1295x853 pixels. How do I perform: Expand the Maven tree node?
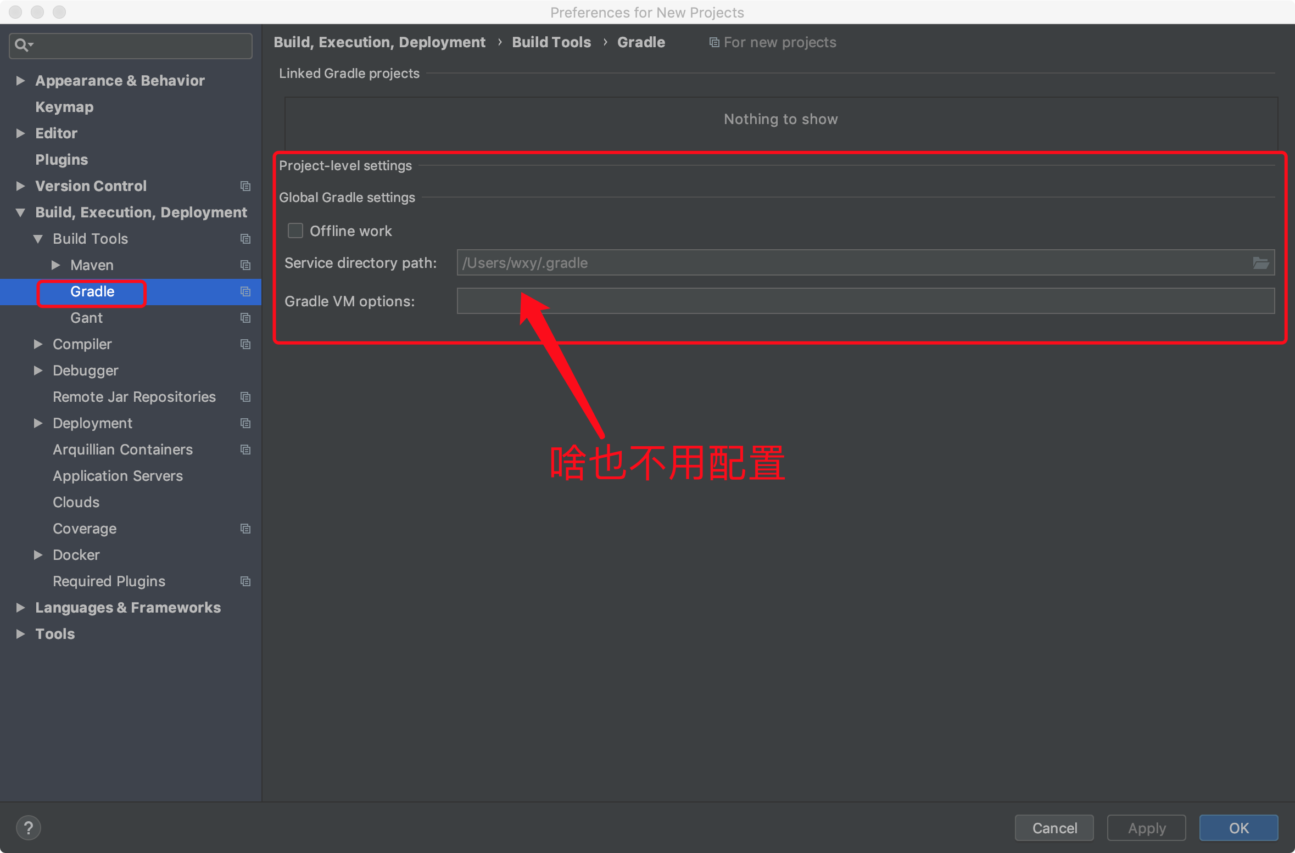tap(55, 265)
